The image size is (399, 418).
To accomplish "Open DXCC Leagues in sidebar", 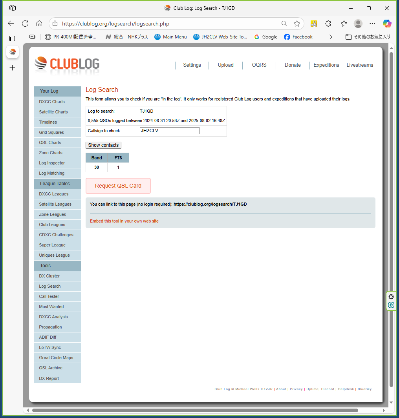I will [x=57, y=194].
